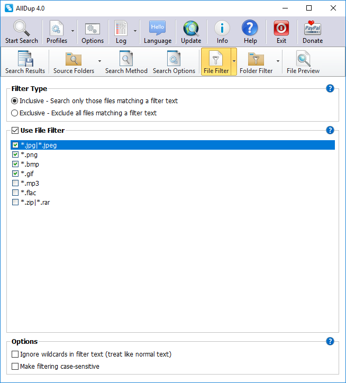Close the AllDup window

coord(333,8)
